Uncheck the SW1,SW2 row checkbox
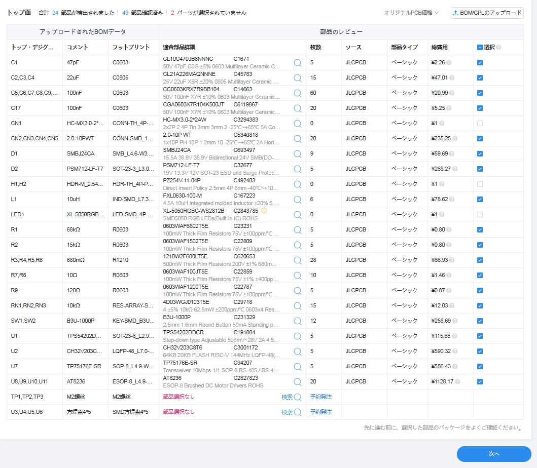537x468 pixels. (x=480, y=321)
